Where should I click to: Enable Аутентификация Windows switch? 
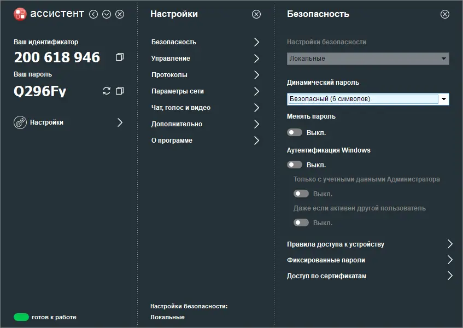pyautogui.click(x=295, y=165)
